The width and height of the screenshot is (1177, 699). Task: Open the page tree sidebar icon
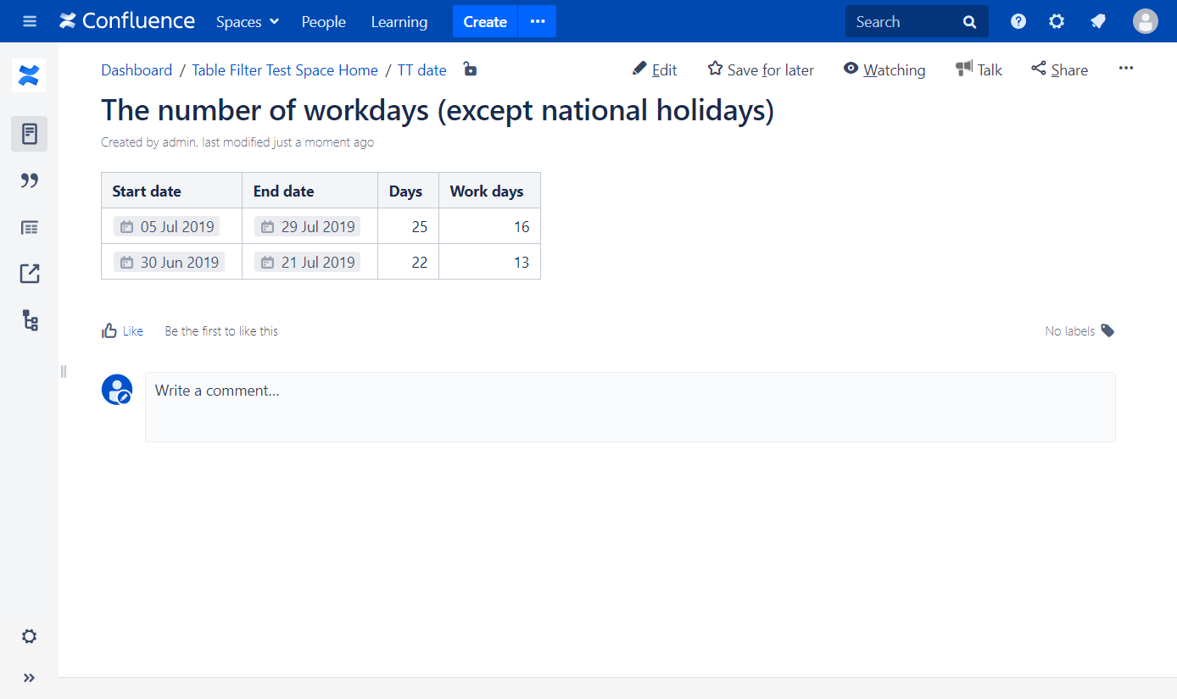click(x=30, y=320)
